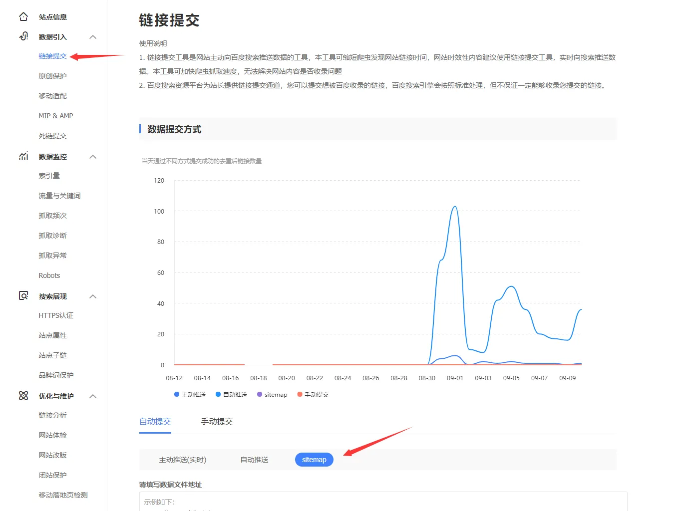Collapse the 数据引入 menu section
Viewport: 675px width, 511px height.
[x=93, y=37]
